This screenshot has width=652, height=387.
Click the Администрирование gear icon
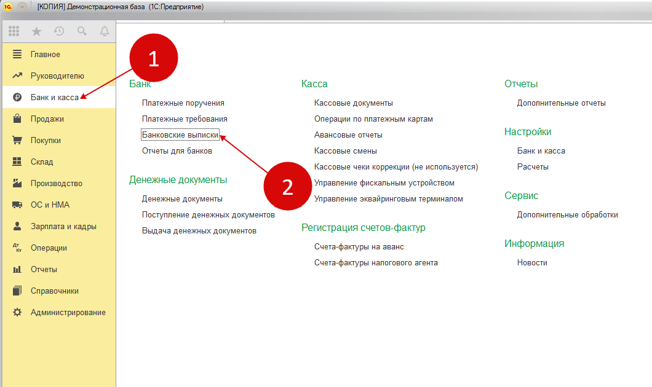(17, 313)
